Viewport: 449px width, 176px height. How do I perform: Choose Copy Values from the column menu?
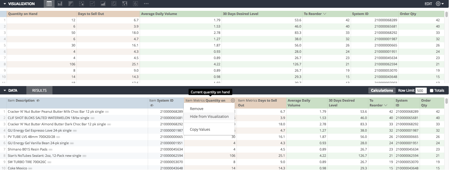click(x=200, y=130)
